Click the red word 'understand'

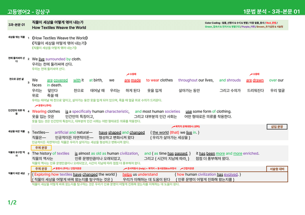click(148, 175)
